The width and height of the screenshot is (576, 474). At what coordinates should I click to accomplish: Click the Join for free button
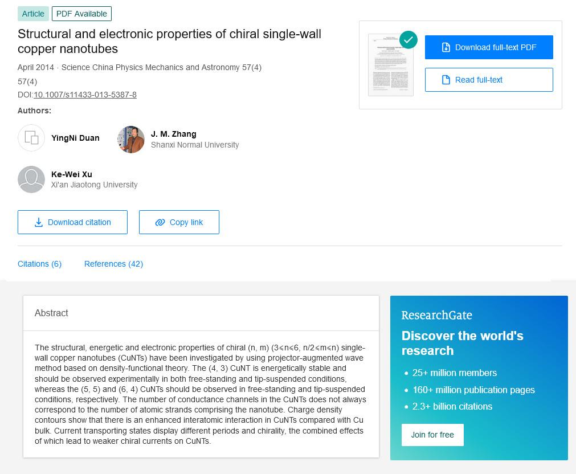[432, 435]
